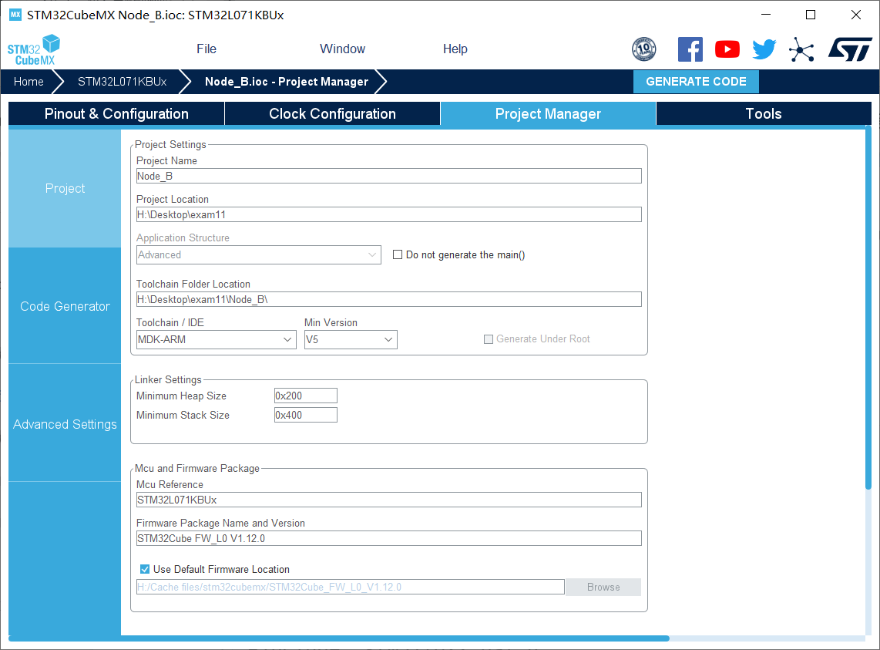
Task: Maximize the STM32CubeMX window
Action: (x=811, y=15)
